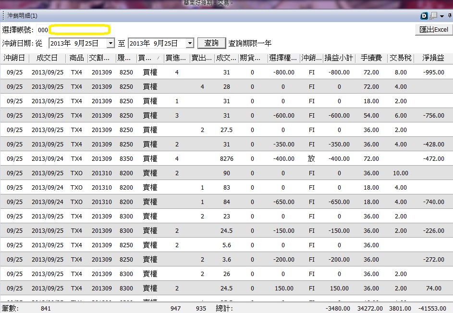The height and width of the screenshot is (313, 453).
Task: Open the start date picker dropdown arrow
Action: tap(110, 43)
